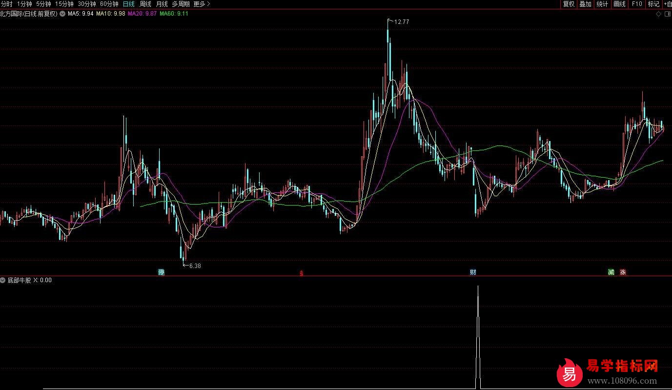Switch to the 分时 intraday view

[6, 4]
